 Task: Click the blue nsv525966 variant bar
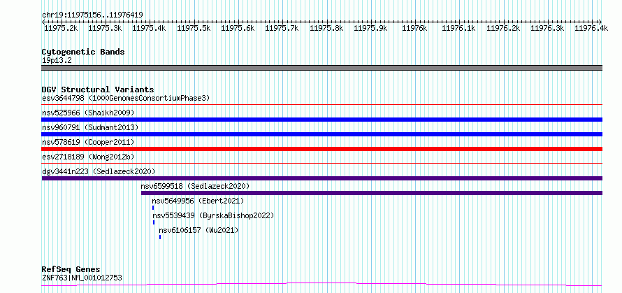click(321, 120)
